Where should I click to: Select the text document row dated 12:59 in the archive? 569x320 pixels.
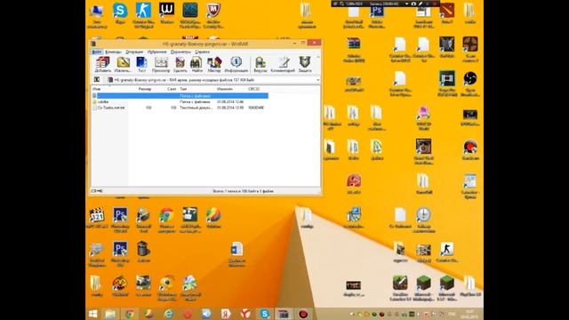(180, 108)
